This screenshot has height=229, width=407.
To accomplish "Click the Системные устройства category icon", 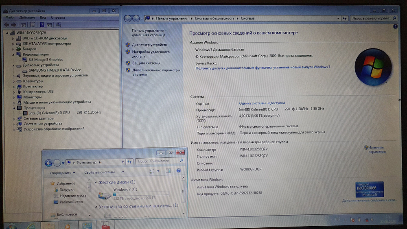I will click(x=20, y=124).
